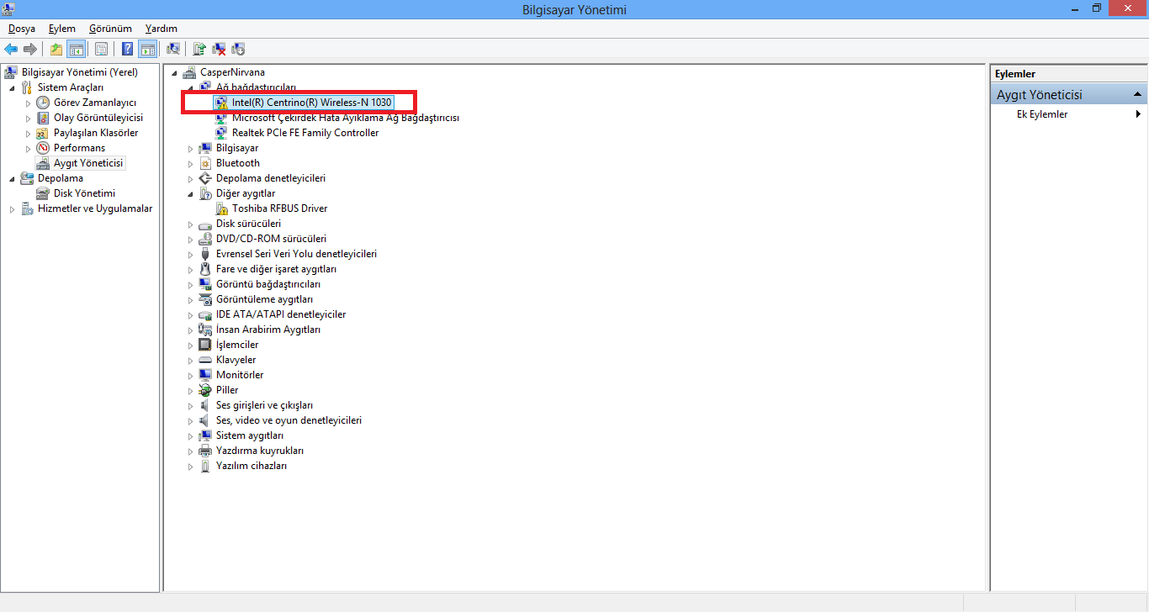Click the blue Back arrow in toolbar
Screen dimensions: 1149x612
pyautogui.click(x=11, y=49)
